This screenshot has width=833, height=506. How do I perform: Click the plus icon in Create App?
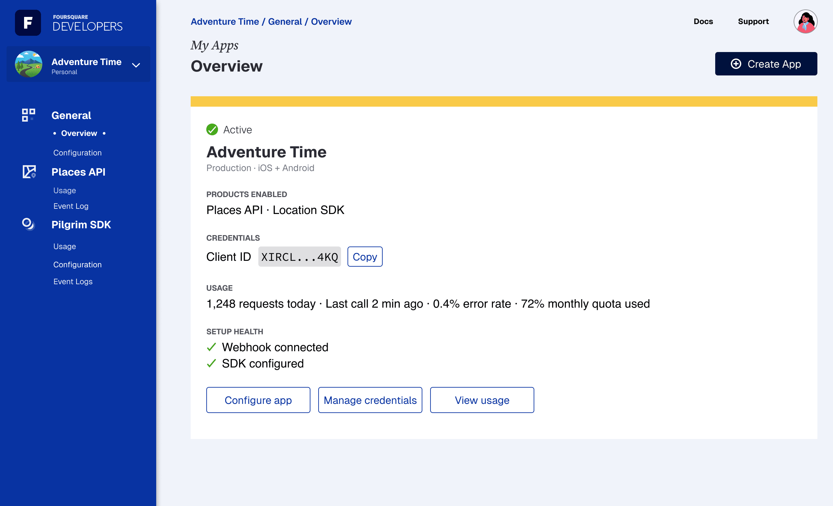(736, 64)
